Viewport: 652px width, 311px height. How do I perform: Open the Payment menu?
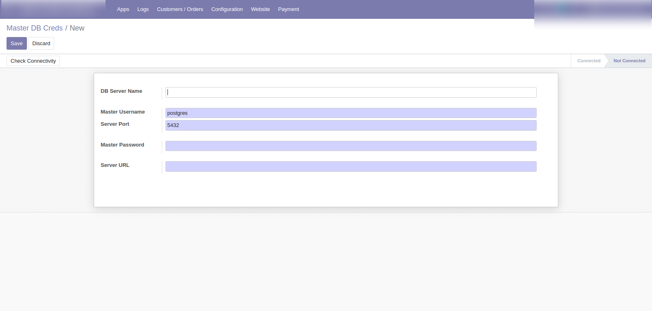[x=288, y=9]
